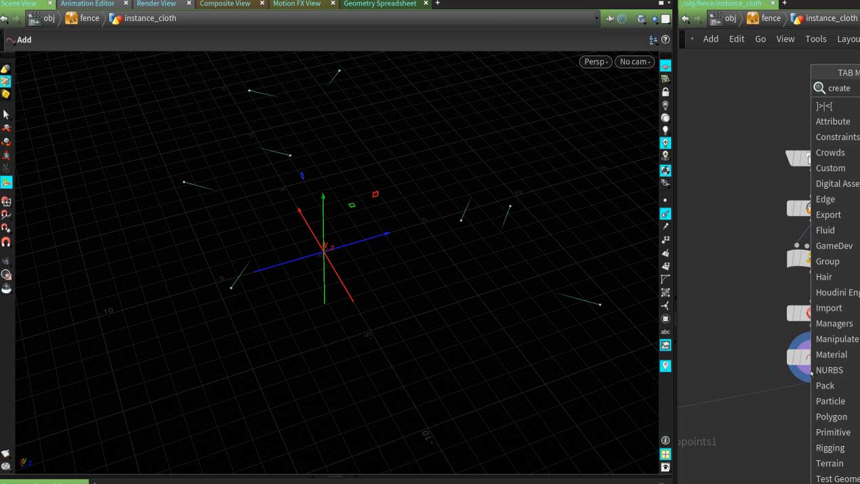Click the viewport help question mark icon
This screenshot has width=860, height=484.
[666, 40]
